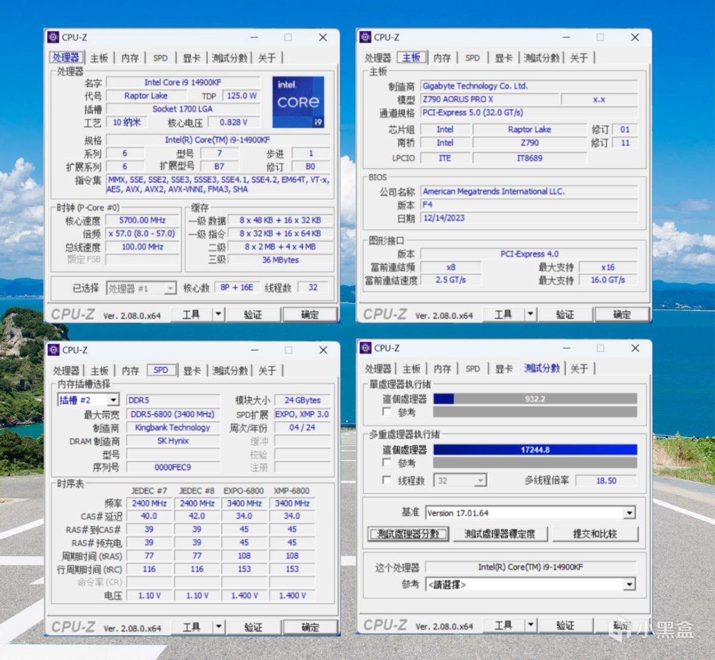The height and width of the screenshot is (660, 715).
Task: Click the 測試處理器穩定度 button
Action: (x=499, y=534)
